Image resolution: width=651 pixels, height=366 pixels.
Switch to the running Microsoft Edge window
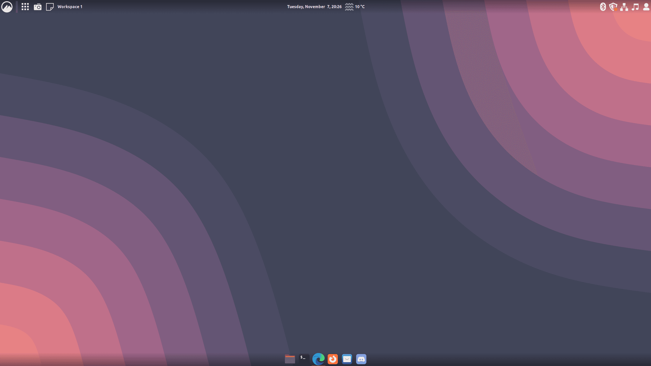pos(318,359)
